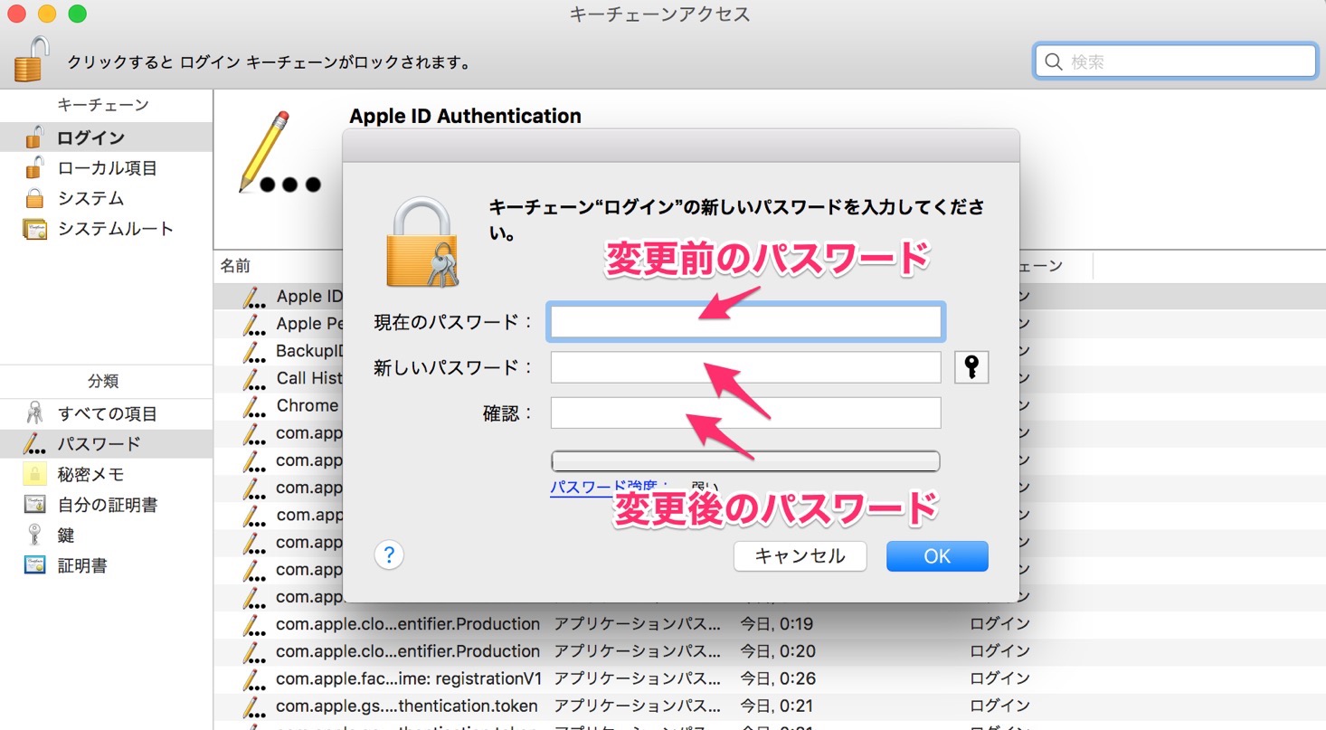The image size is (1326, 730).
Task: Open Password Assistant with key icon button
Action: click(x=971, y=367)
